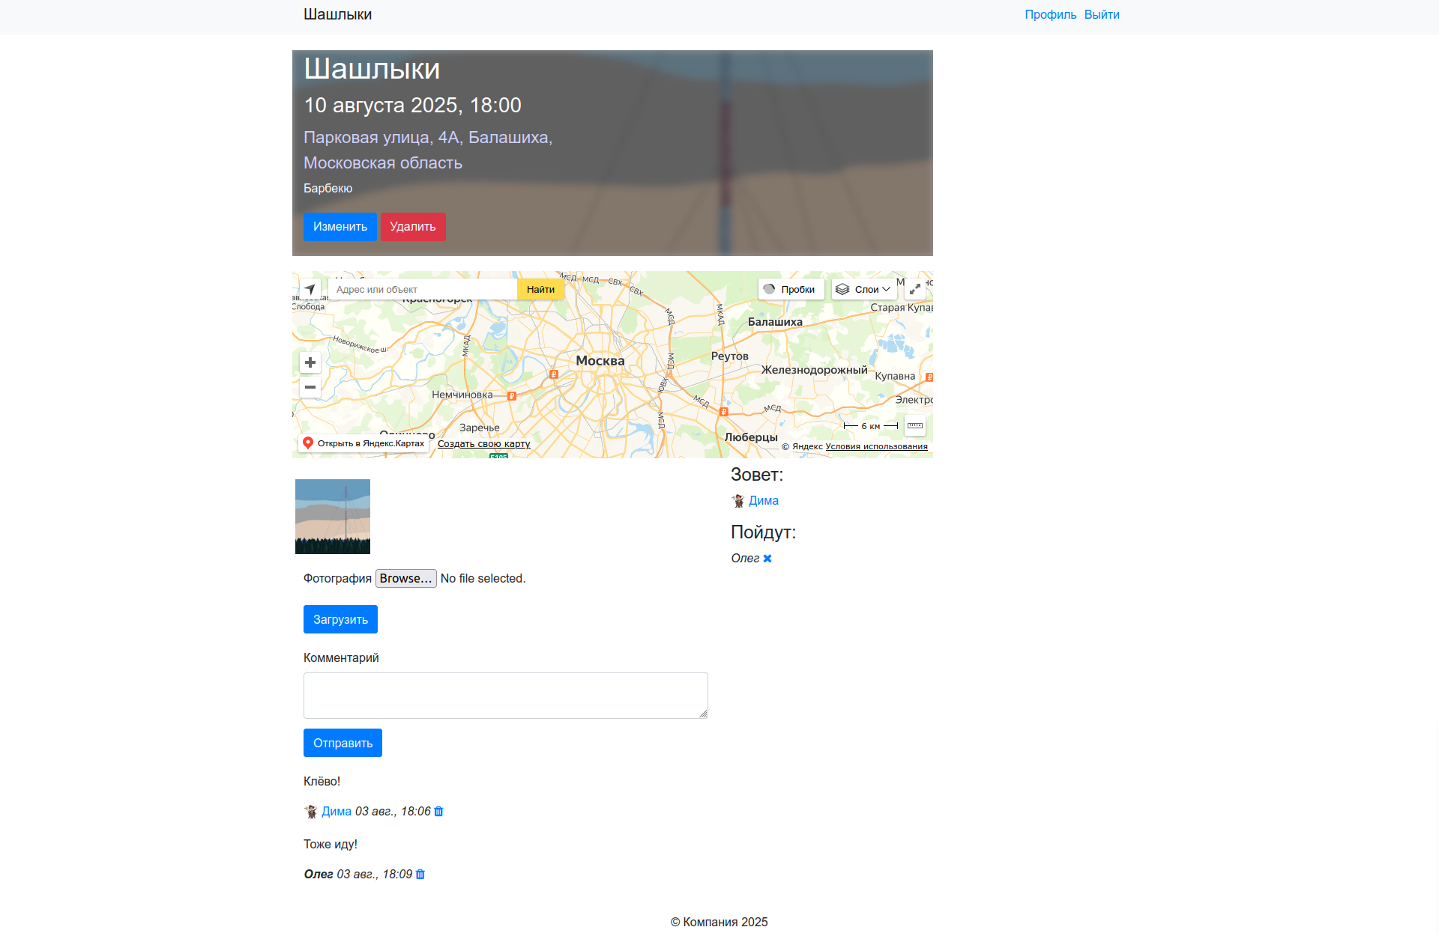Click the Барбекю description text
The image size is (1439, 933).
pyautogui.click(x=328, y=189)
